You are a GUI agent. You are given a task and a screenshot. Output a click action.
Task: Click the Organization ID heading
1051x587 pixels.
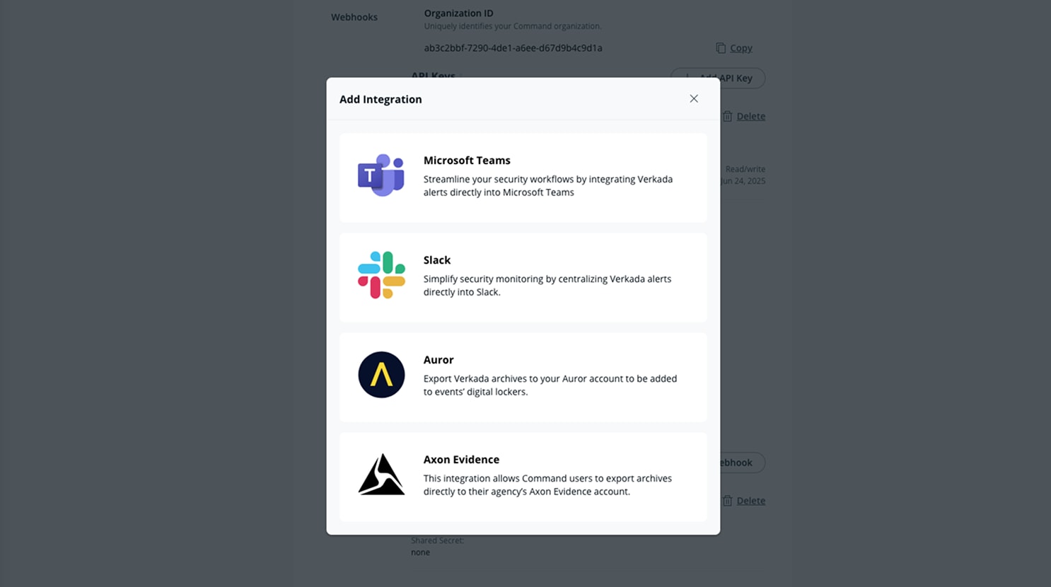click(458, 13)
